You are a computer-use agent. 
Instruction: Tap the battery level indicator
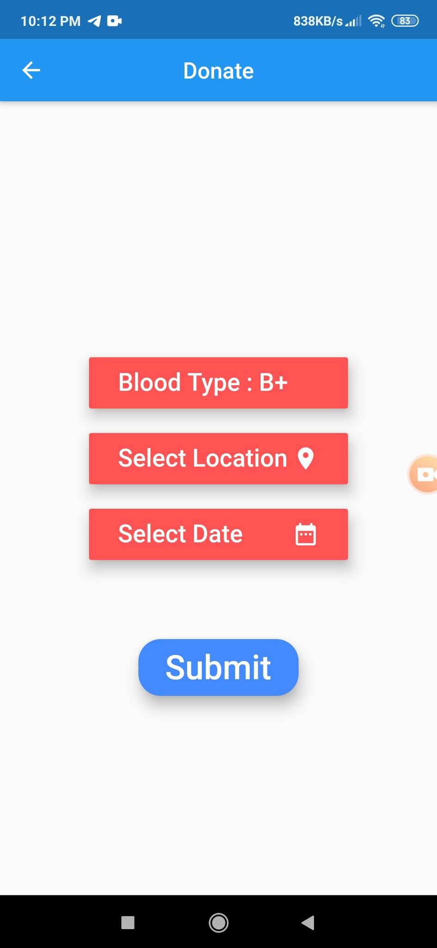405,21
